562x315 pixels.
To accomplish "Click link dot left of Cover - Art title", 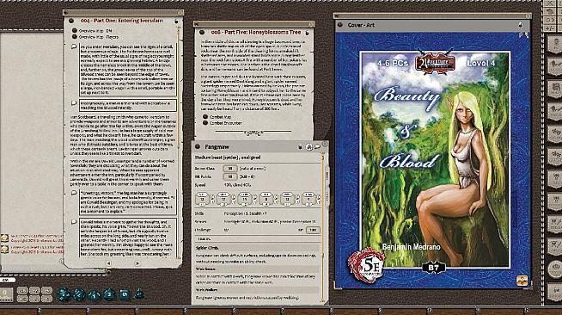I will point(340,25).
